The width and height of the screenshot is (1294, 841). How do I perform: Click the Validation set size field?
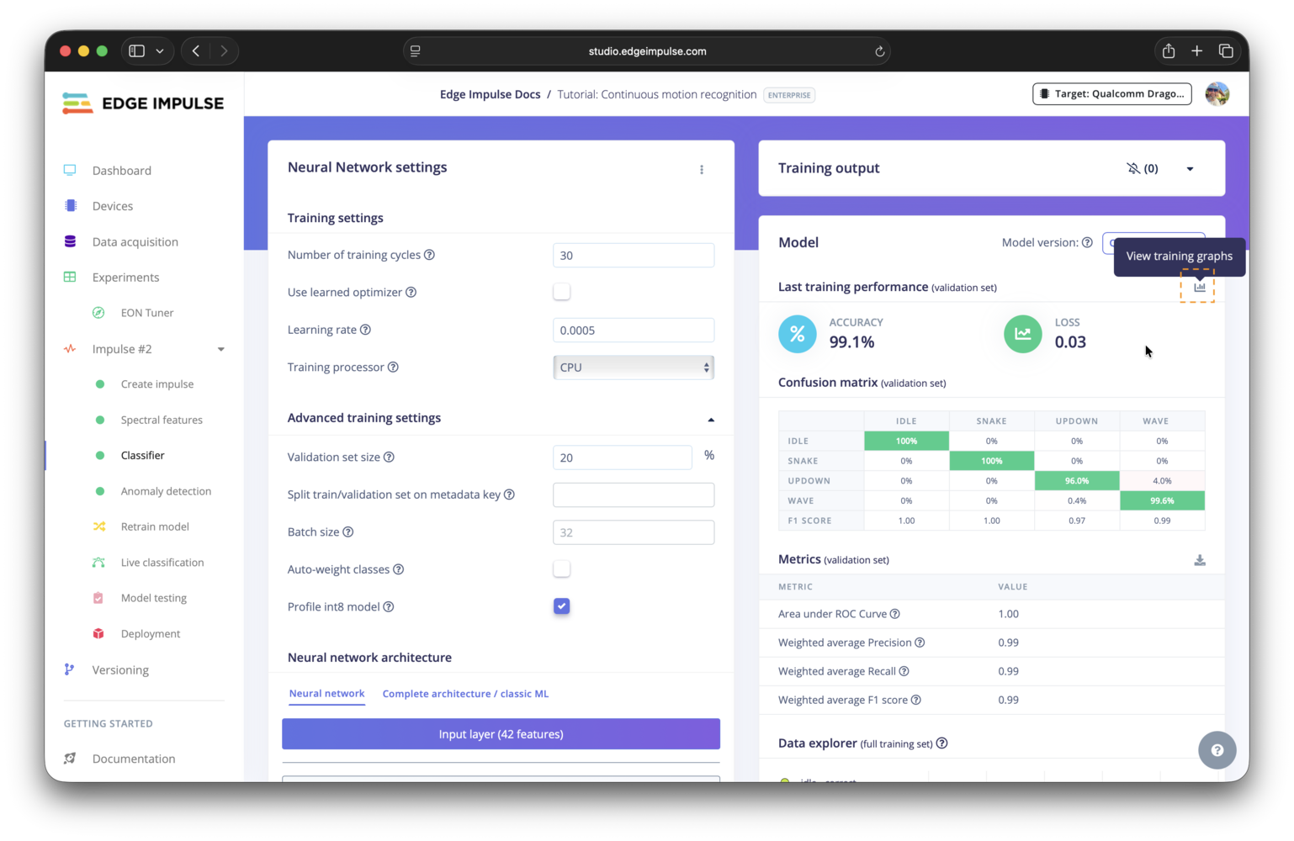[622, 458]
